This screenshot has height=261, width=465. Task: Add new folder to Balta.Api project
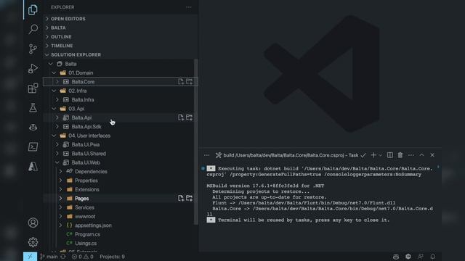point(189,117)
